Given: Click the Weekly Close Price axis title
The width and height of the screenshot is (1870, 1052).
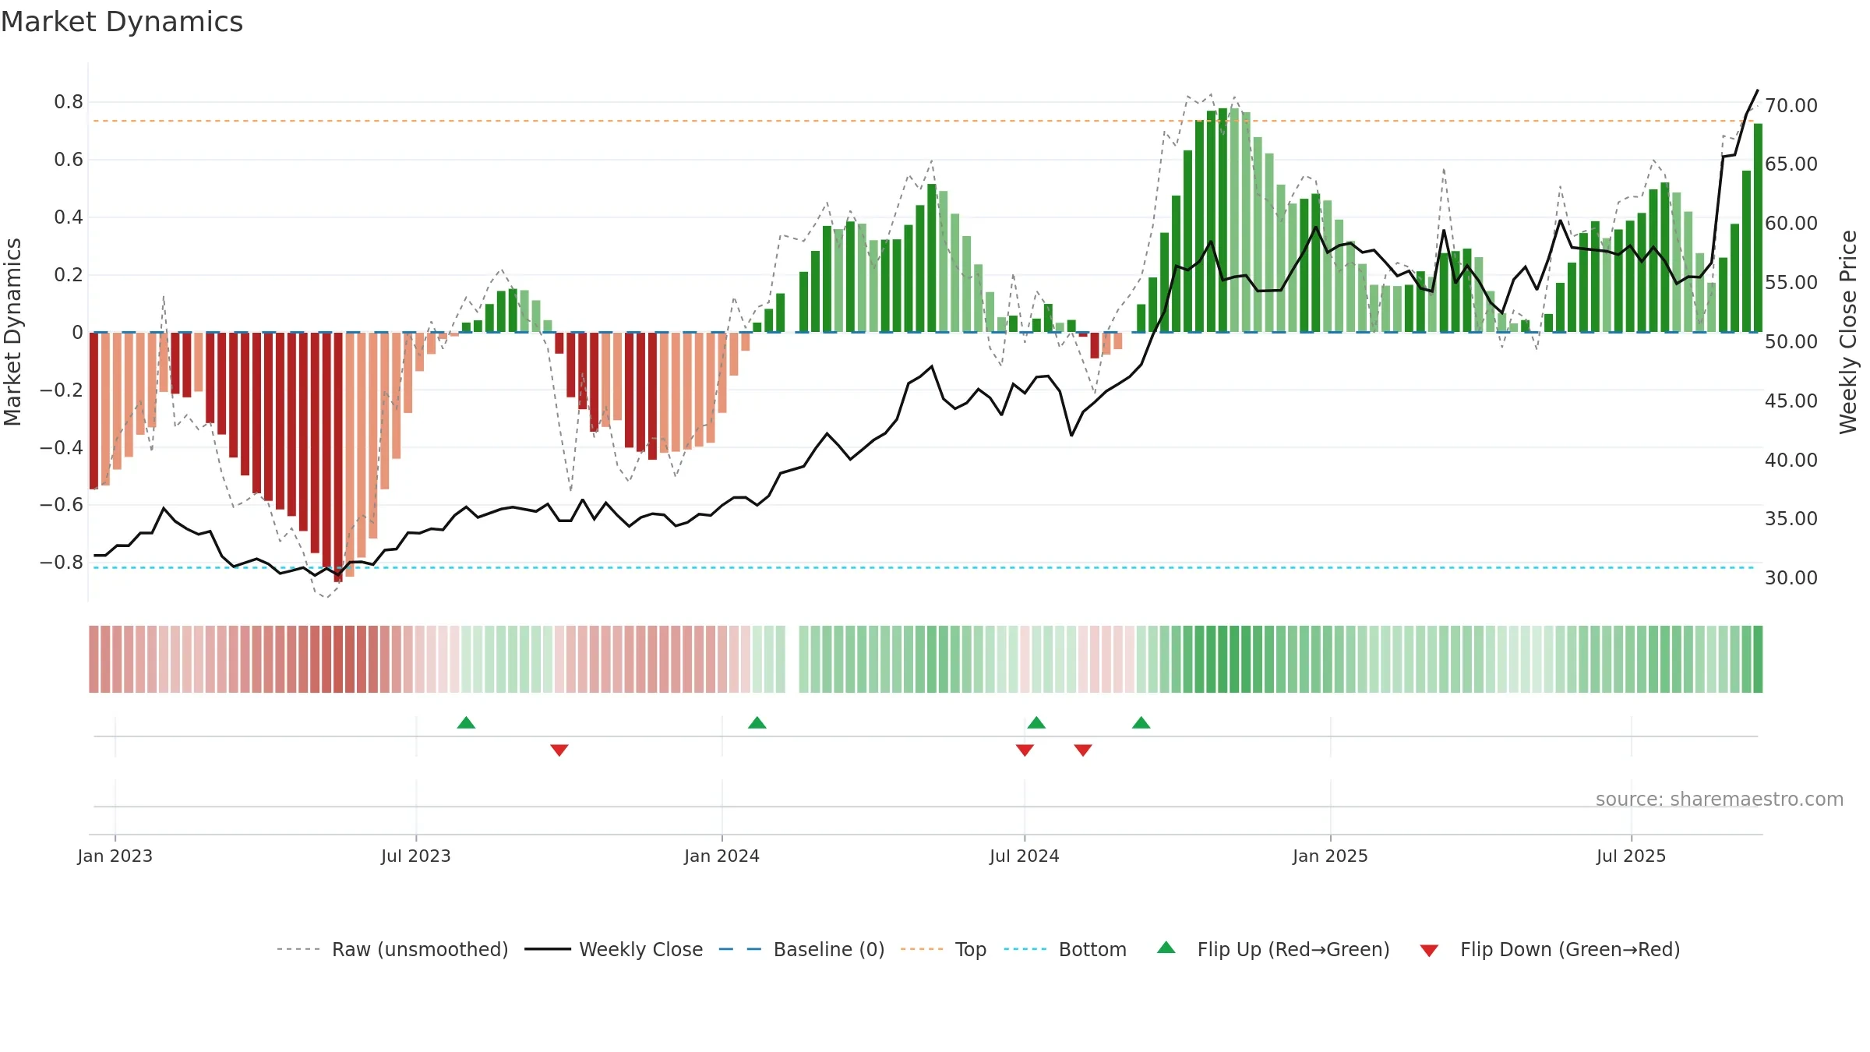Looking at the screenshot, I should 1849,332.
